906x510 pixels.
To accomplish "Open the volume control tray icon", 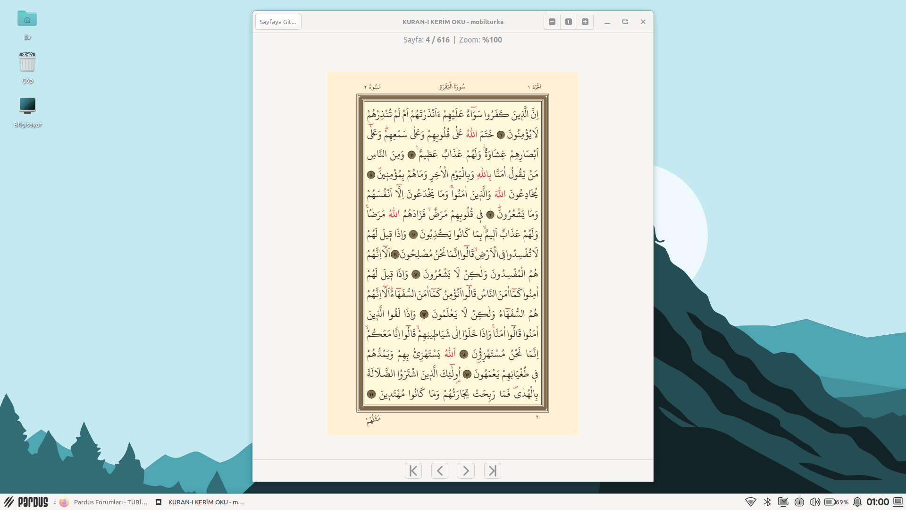I will pyautogui.click(x=815, y=502).
